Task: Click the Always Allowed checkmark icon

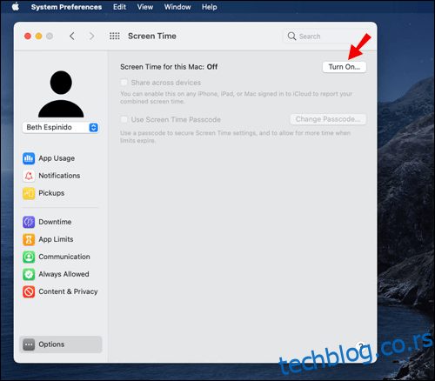Action: click(29, 274)
